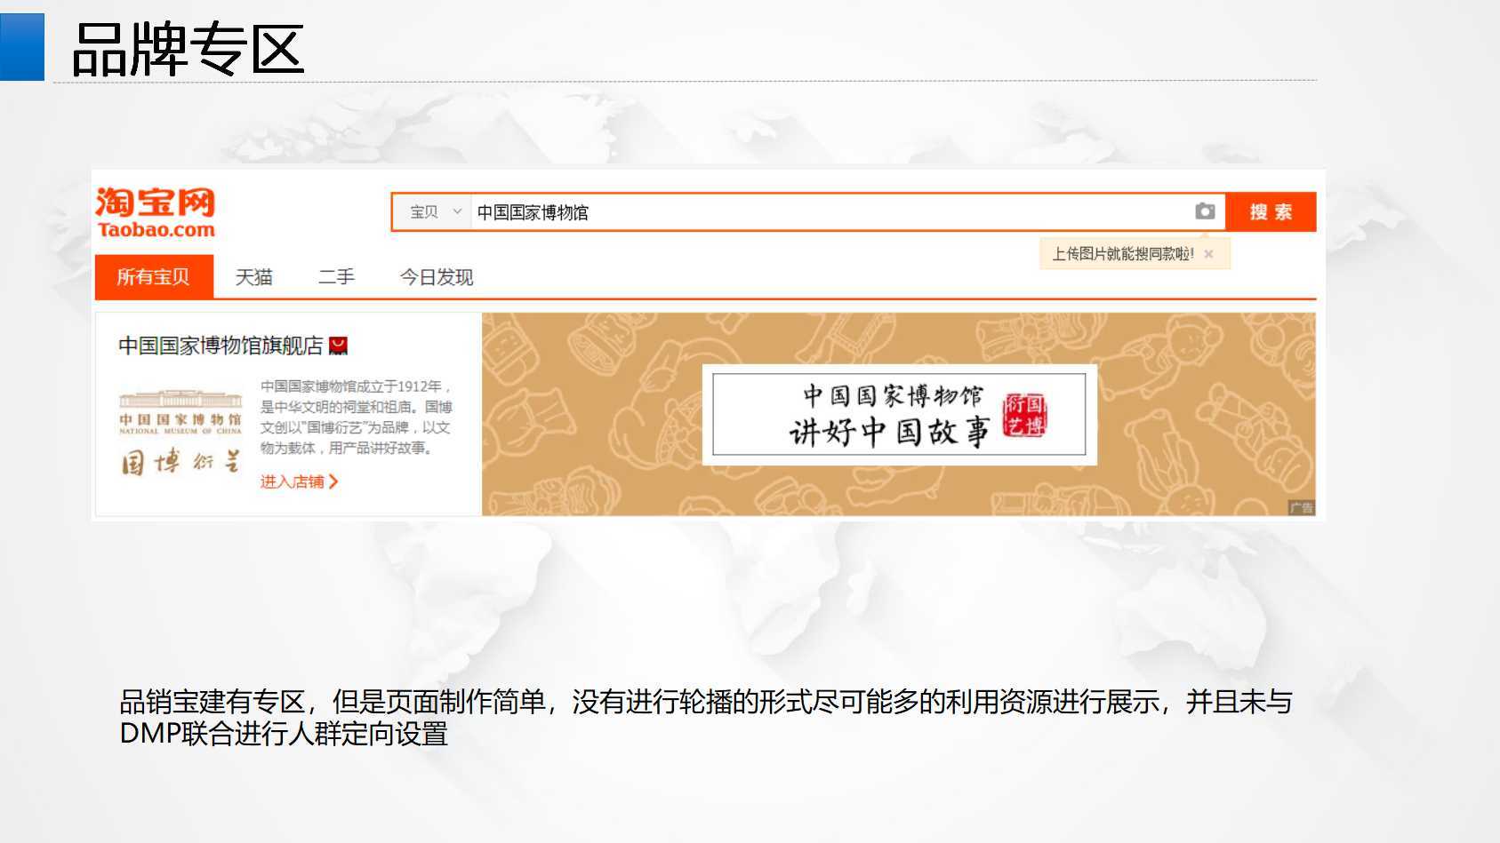
Task: Click the 品牌专区 slide title
Action: [x=188, y=49]
